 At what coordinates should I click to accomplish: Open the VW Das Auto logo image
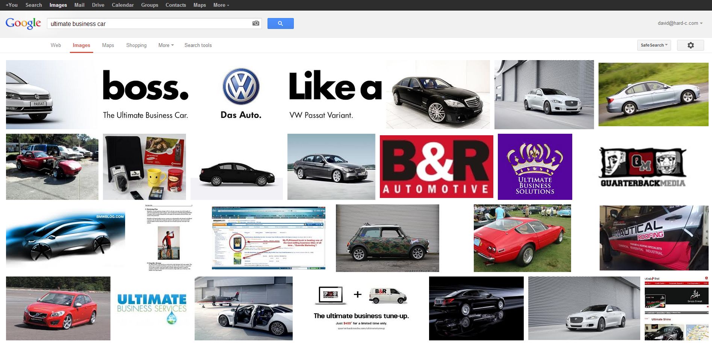[x=241, y=94]
